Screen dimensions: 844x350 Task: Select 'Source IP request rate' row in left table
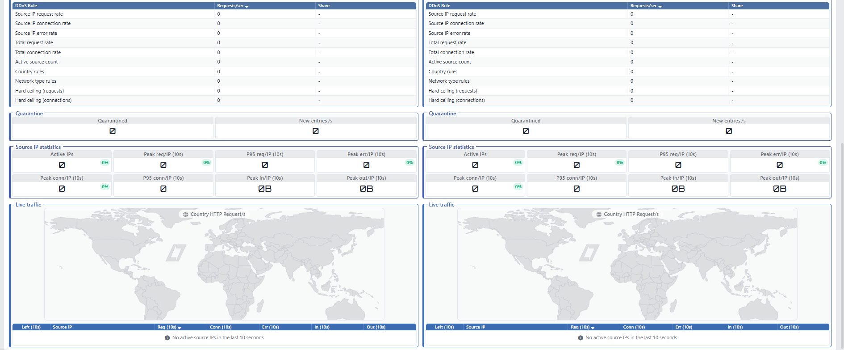(214, 14)
